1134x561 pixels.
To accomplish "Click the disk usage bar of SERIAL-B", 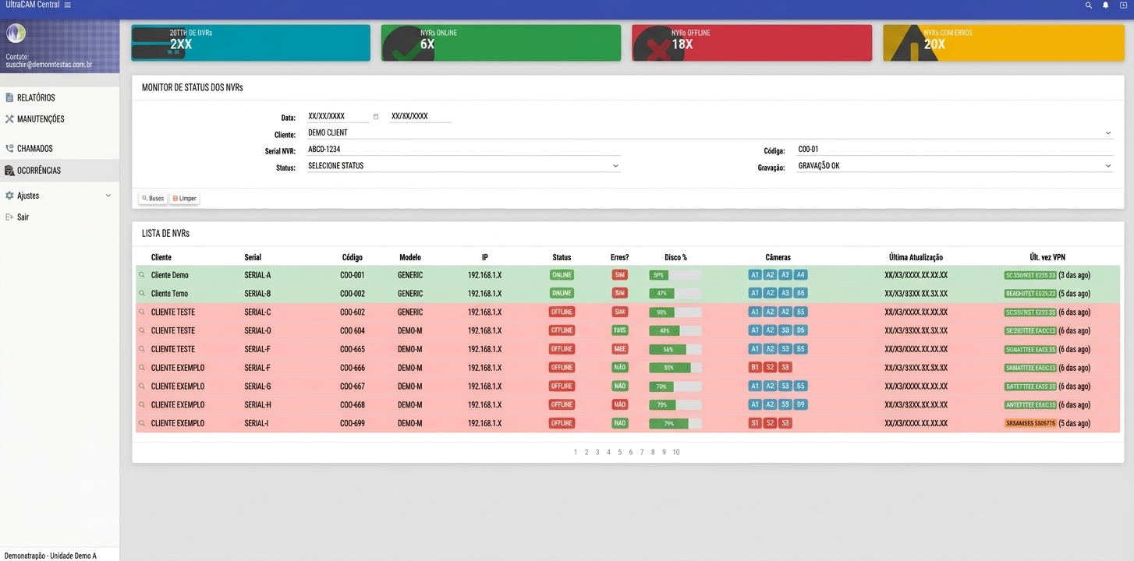I will pyautogui.click(x=675, y=294).
